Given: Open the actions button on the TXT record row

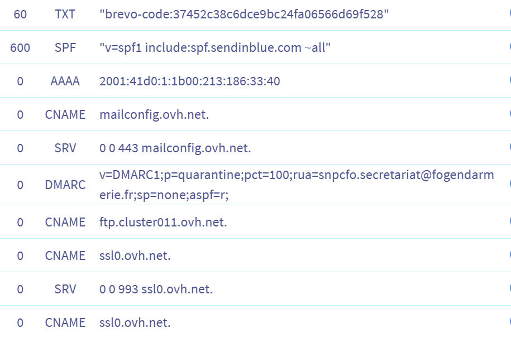Looking at the screenshot, I should (509, 14).
